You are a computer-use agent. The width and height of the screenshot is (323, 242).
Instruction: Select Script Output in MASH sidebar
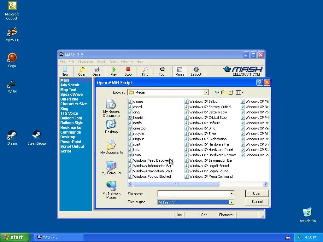[x=72, y=147]
